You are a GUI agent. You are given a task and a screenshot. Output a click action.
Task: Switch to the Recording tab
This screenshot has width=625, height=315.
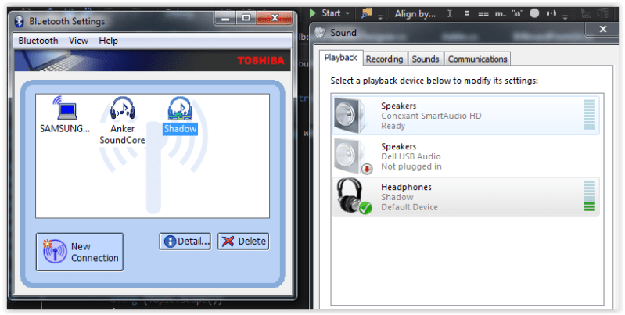384,59
